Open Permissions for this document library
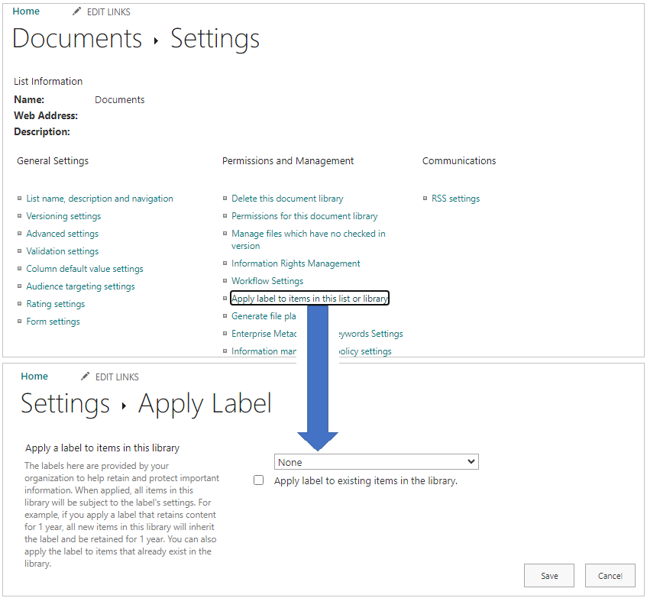The image size is (647, 598). click(304, 215)
